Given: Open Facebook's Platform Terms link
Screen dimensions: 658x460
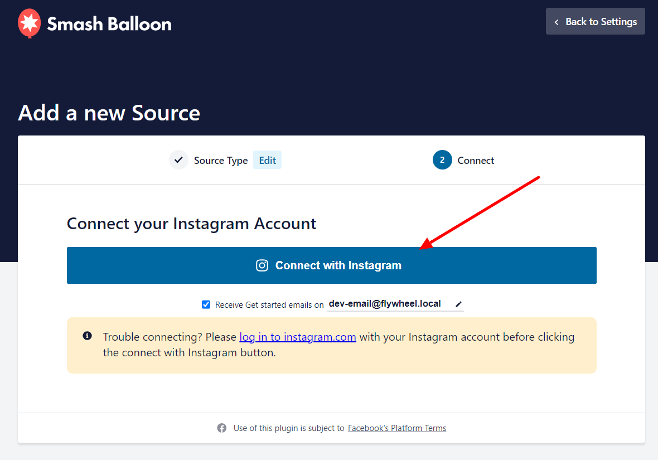Looking at the screenshot, I should 397,428.
